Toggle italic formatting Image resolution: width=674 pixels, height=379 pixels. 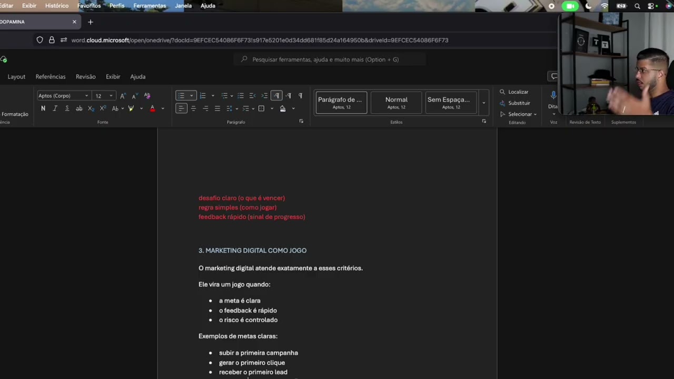[x=55, y=108]
